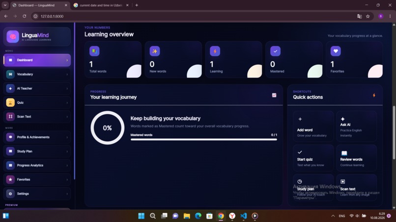Screen dimensions: 396x222
Task: Click the Start quiz quick action
Action: click(x=313, y=158)
